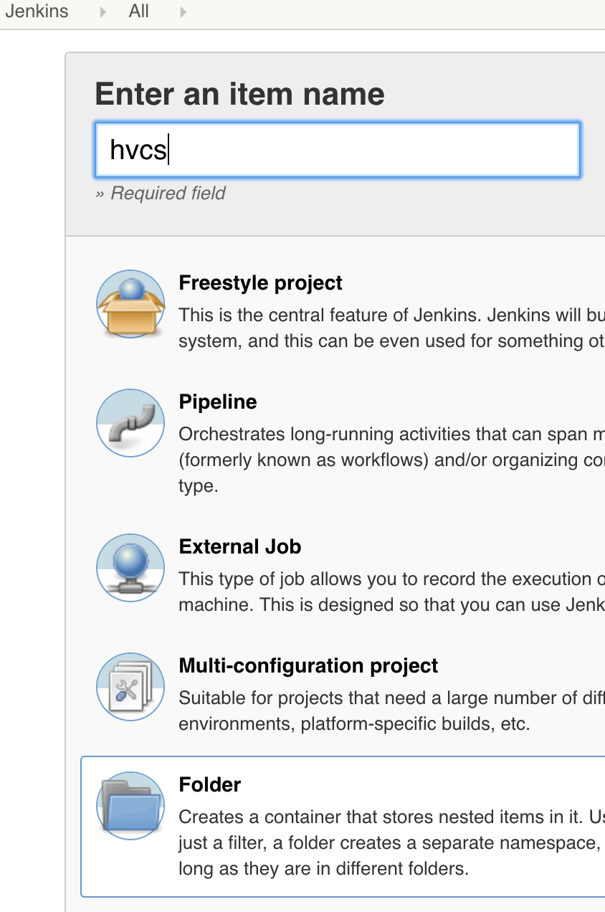Pick the Multi-configuration project tools icon
This screenshot has width=605, height=912.
(130, 687)
